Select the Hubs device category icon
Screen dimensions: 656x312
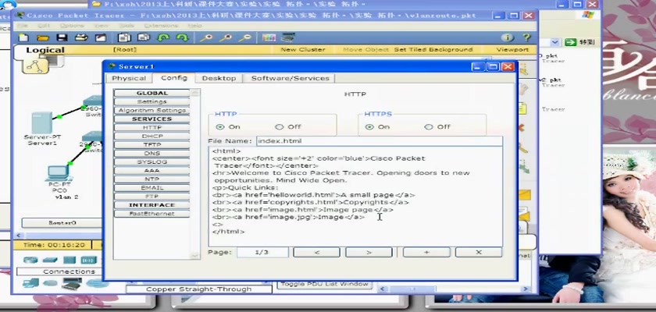69,260
